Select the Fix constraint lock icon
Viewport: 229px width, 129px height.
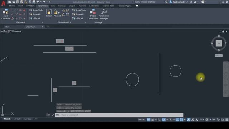pyautogui.click(x=24, y=10)
